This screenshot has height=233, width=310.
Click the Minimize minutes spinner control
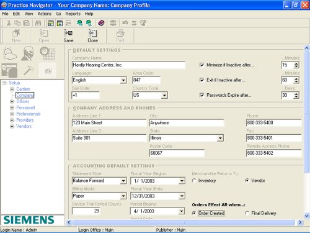[296, 65]
